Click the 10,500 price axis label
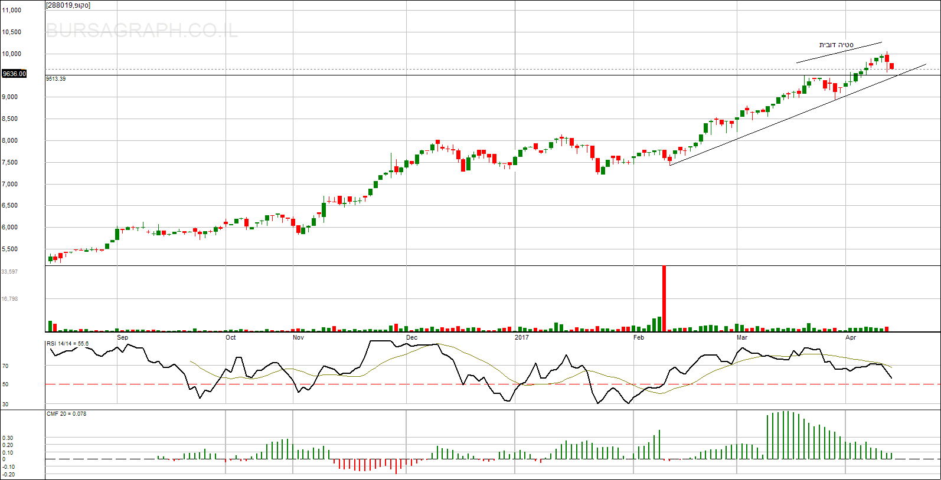This screenshot has width=941, height=480. 11,32
